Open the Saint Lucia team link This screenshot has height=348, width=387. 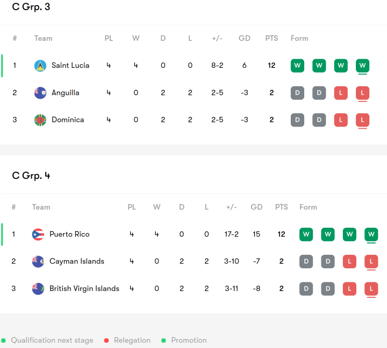[x=70, y=66]
